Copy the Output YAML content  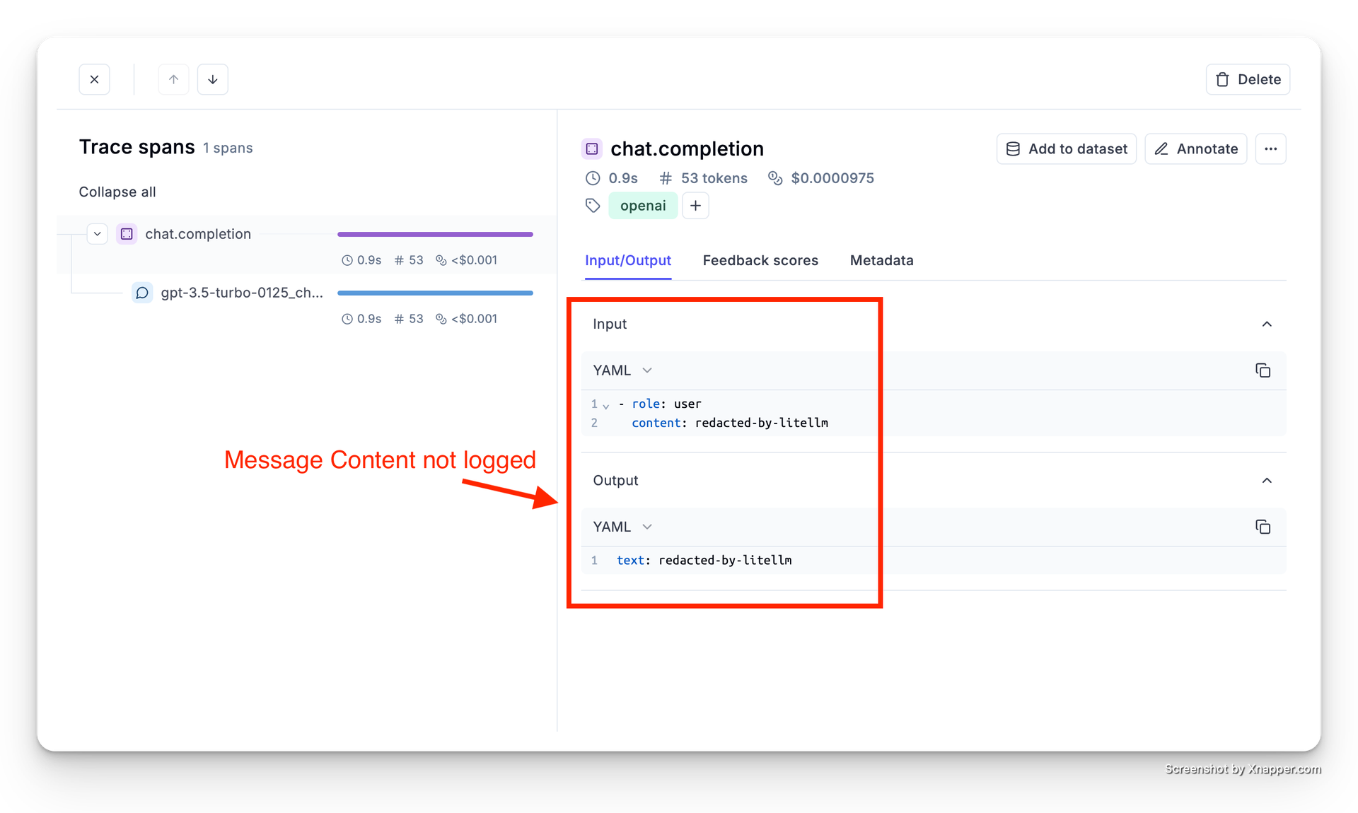click(1263, 527)
